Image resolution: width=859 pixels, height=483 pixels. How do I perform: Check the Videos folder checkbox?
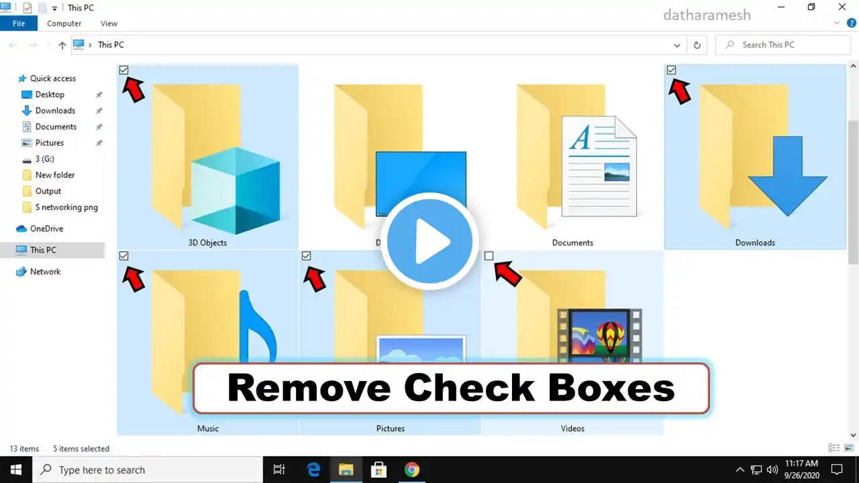(x=489, y=256)
